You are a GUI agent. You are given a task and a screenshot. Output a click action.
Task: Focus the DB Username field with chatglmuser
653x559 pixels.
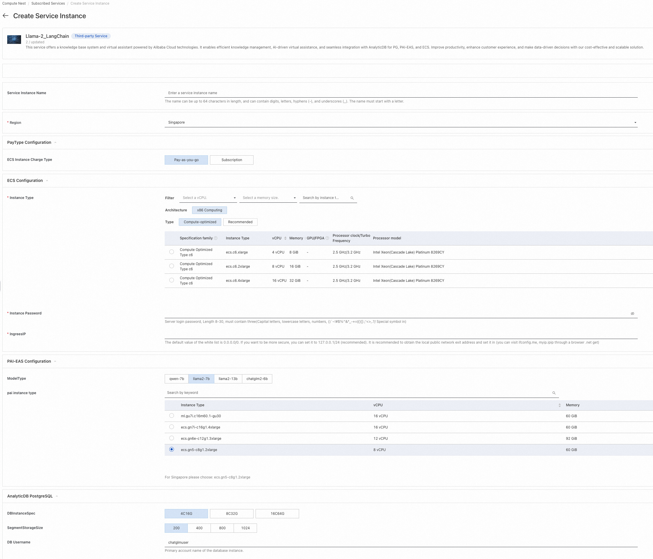(x=401, y=543)
